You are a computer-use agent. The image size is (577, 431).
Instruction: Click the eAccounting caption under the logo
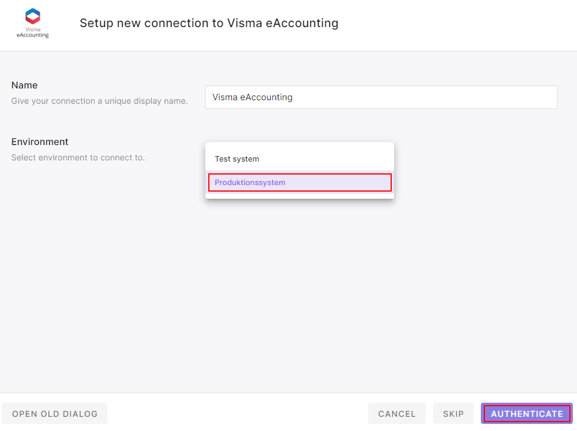coord(33,35)
